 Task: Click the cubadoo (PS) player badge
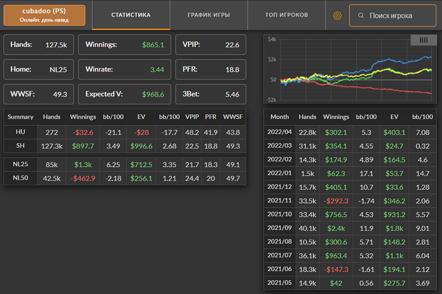click(44, 15)
